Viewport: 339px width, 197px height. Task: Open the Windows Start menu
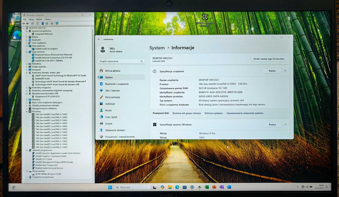coord(110,187)
